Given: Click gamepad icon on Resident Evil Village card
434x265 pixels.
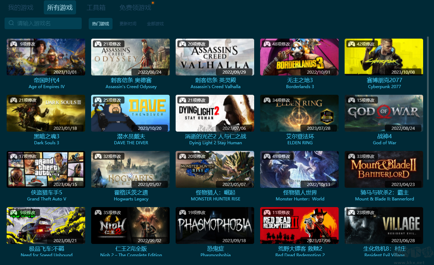Looking at the screenshot, I should 351,212.
